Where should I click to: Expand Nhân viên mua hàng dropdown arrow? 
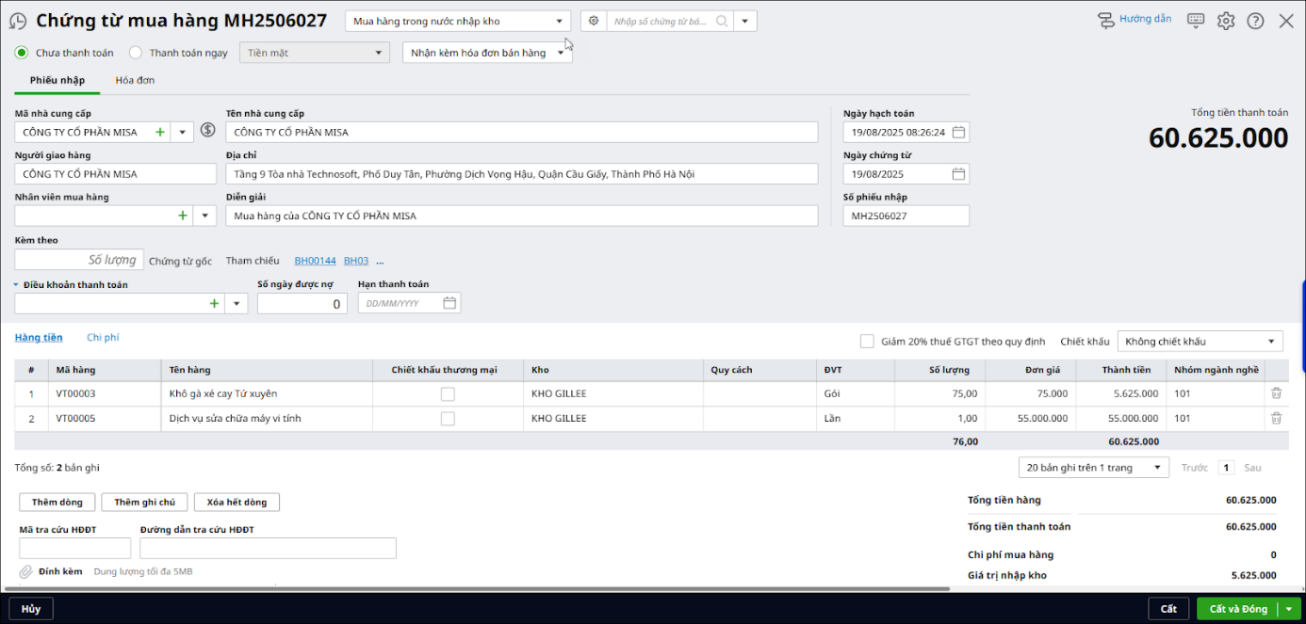click(205, 216)
